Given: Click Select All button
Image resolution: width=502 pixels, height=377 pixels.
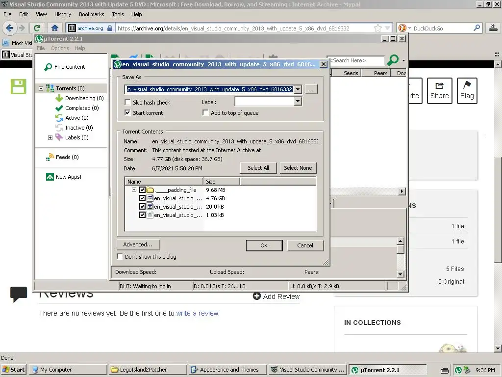Looking at the screenshot, I should click(258, 168).
